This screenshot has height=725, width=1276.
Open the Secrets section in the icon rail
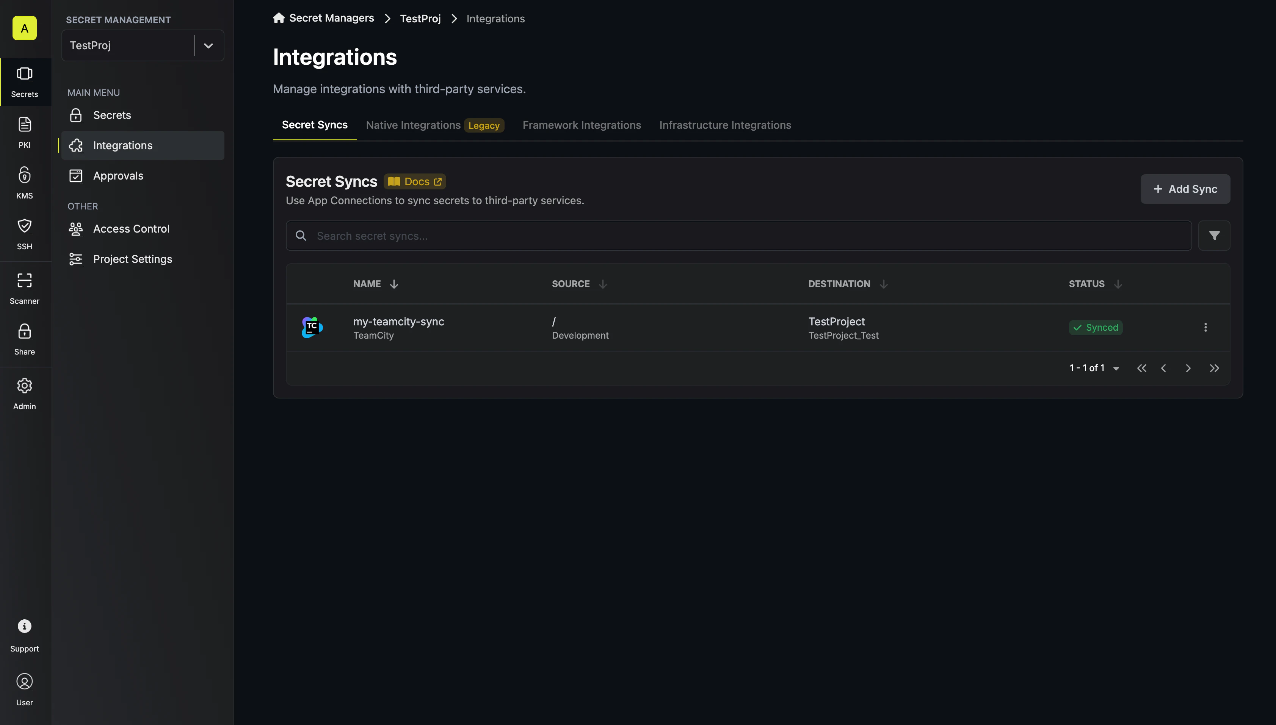pos(24,82)
